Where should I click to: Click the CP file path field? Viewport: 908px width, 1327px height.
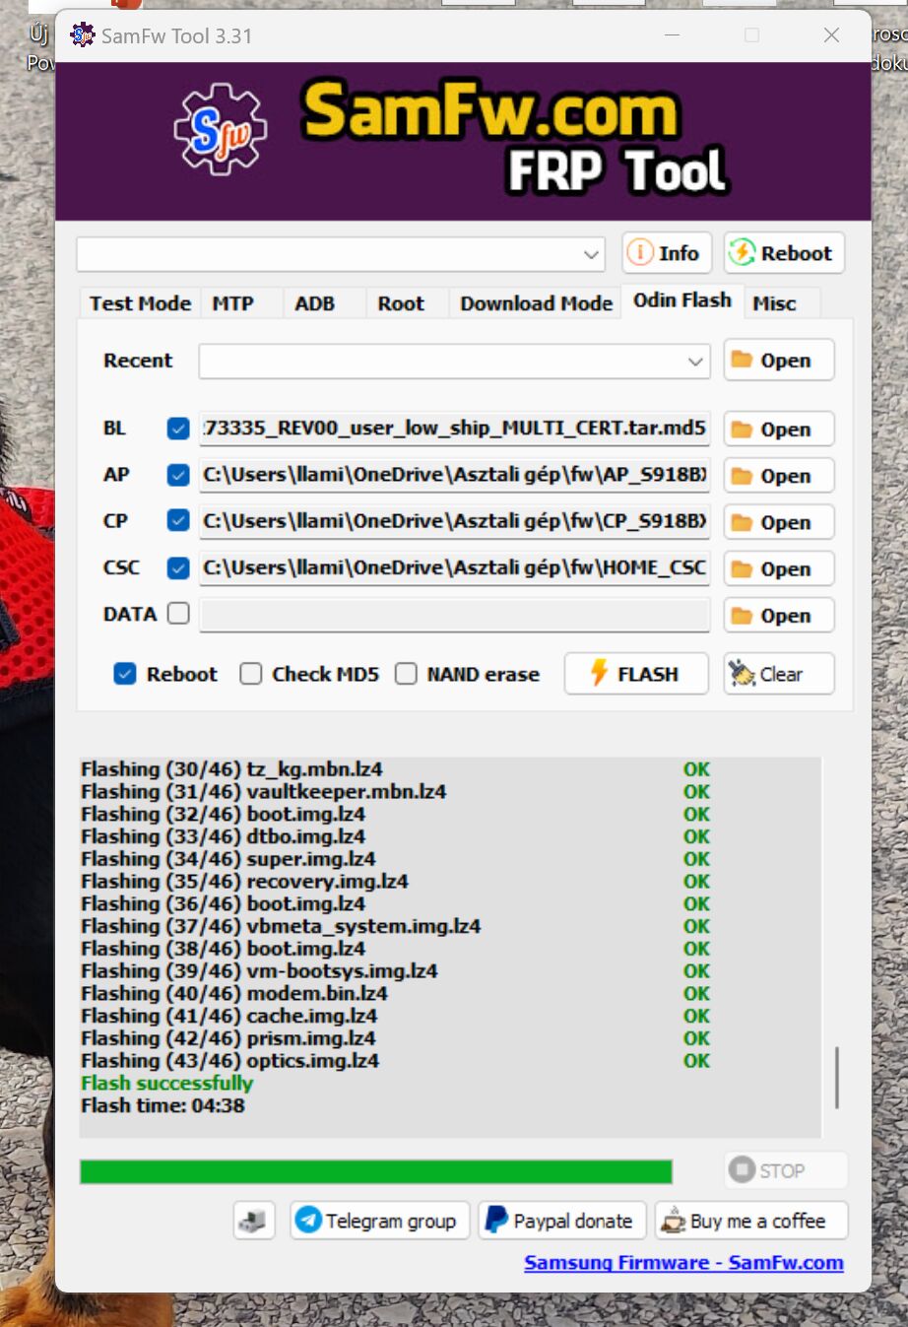[x=454, y=521]
